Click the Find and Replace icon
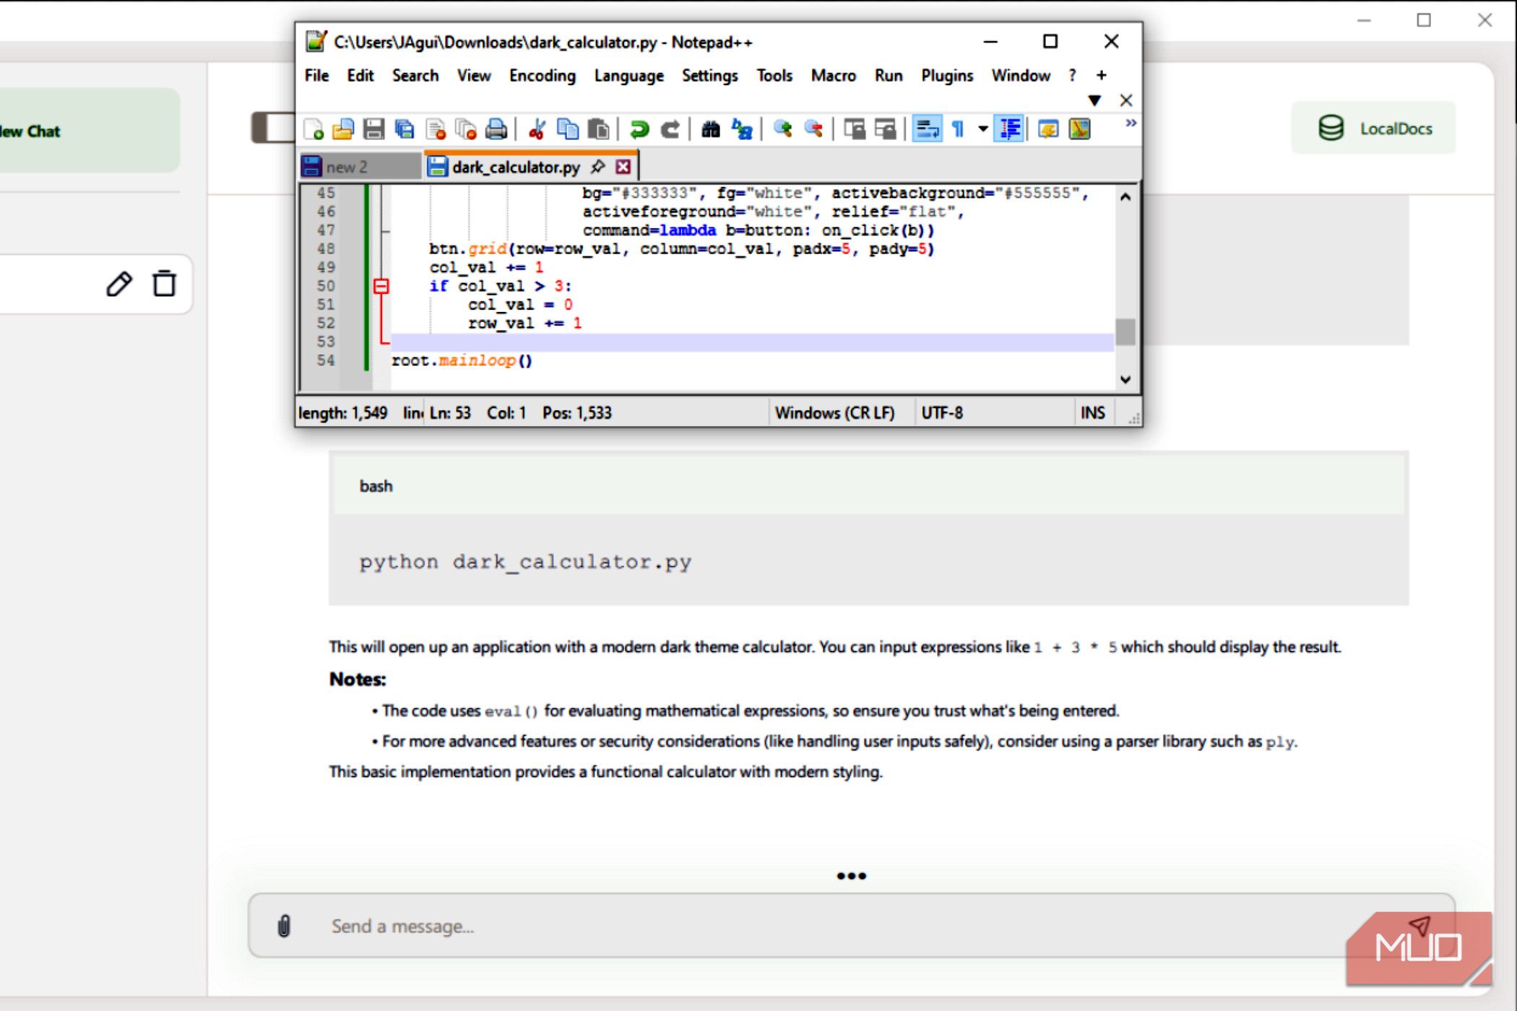 pos(742,129)
